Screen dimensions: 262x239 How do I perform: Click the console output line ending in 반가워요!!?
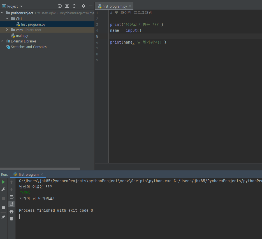(38, 199)
